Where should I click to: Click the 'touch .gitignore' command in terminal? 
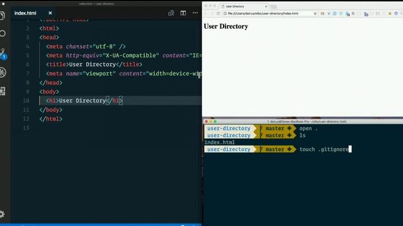click(324, 149)
